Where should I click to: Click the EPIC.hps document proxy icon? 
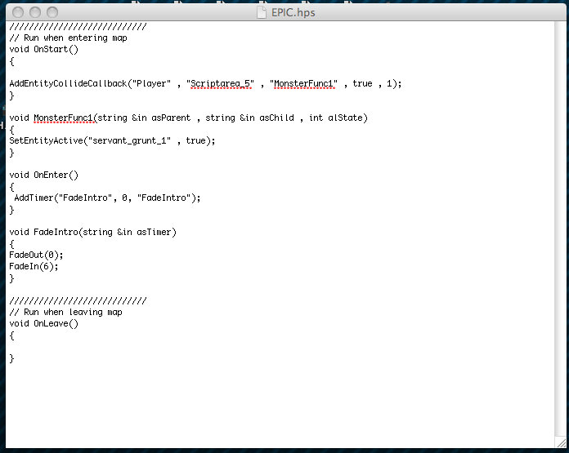click(x=262, y=12)
